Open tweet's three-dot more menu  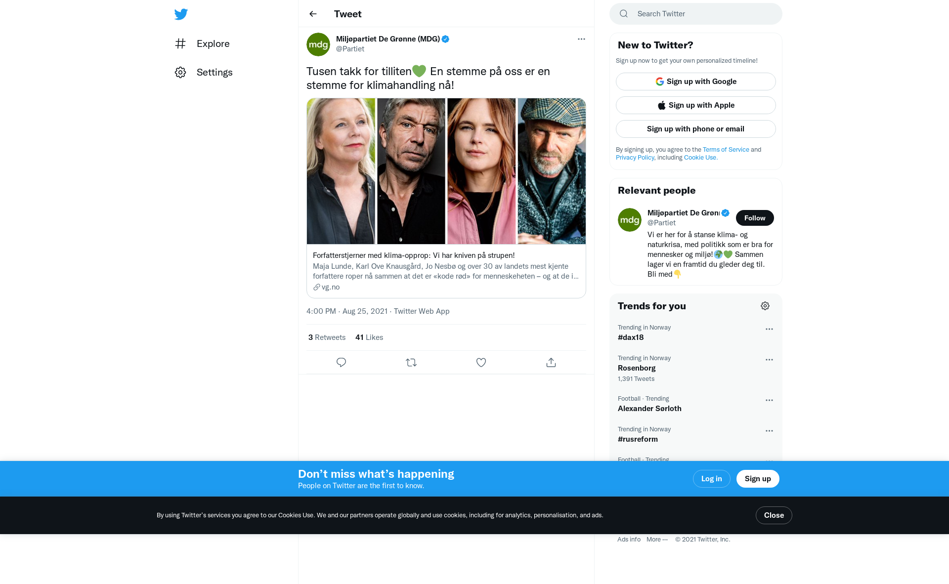(581, 39)
